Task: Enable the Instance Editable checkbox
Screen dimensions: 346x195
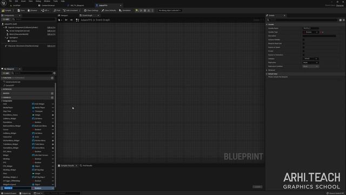Action: click(303, 40)
